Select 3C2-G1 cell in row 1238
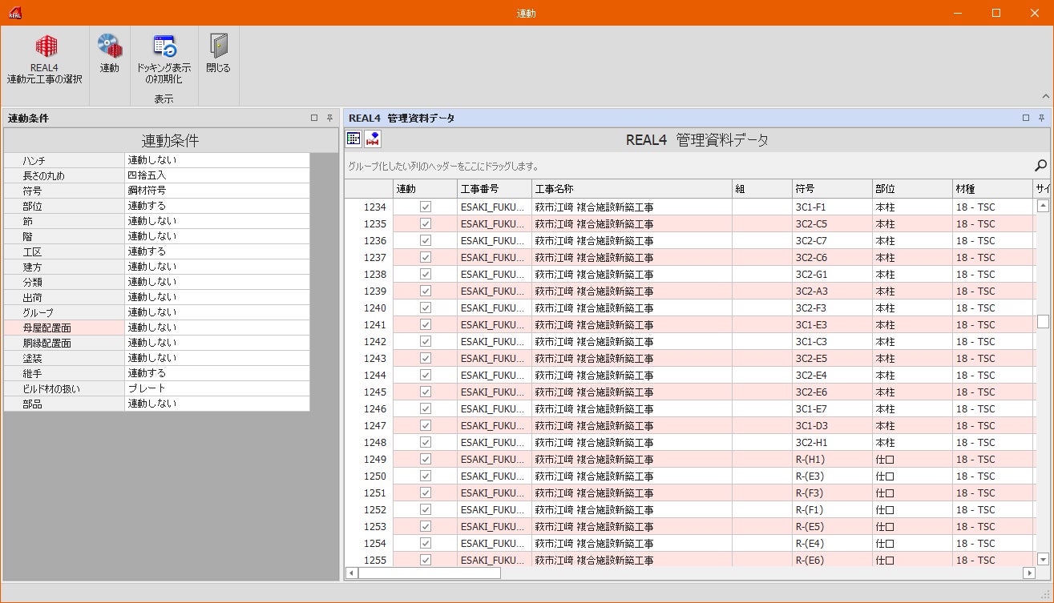 click(832, 274)
